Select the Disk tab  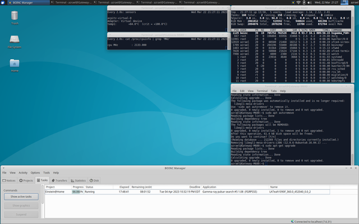coord(94,180)
